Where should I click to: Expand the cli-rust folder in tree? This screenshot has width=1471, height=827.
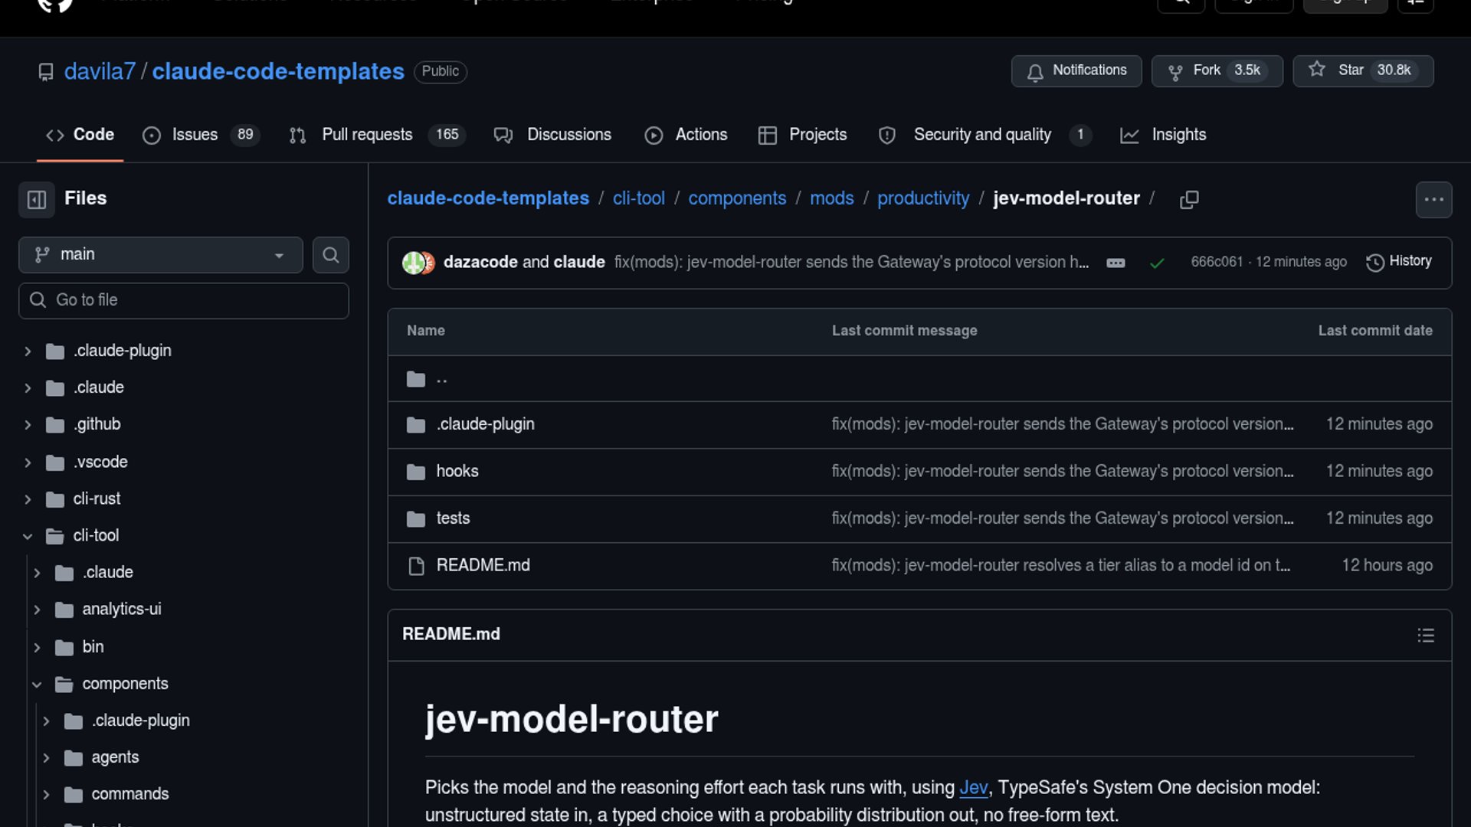coord(28,499)
